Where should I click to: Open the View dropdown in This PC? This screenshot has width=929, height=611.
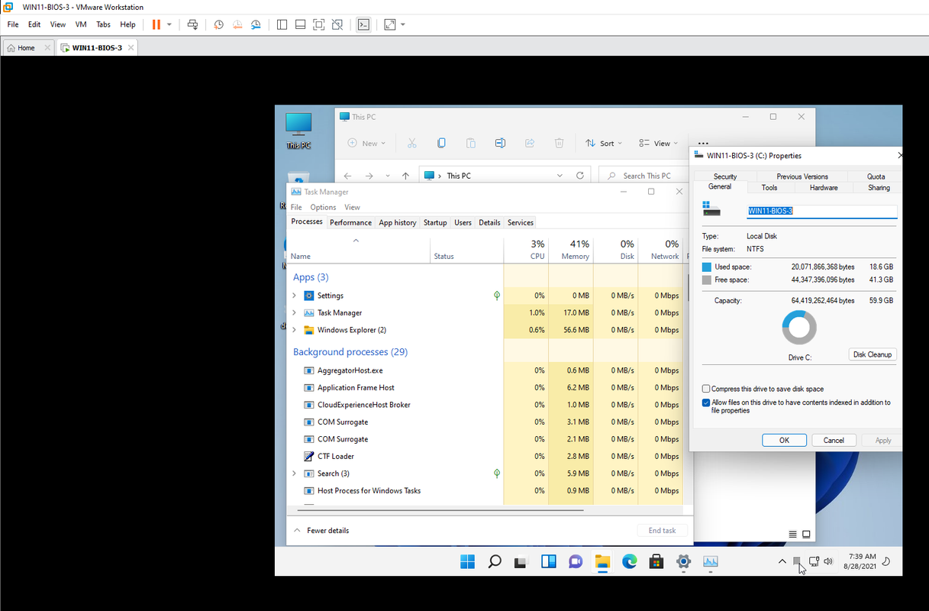(658, 143)
